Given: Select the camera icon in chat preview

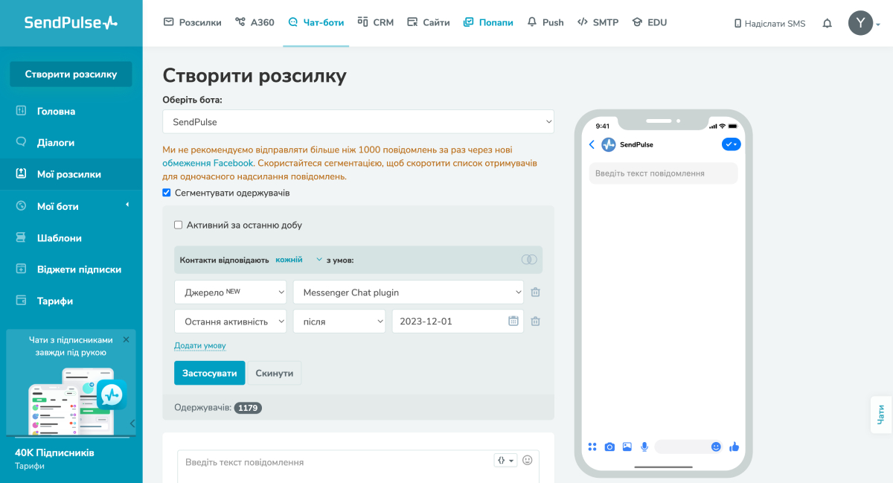Looking at the screenshot, I should pyautogui.click(x=609, y=446).
